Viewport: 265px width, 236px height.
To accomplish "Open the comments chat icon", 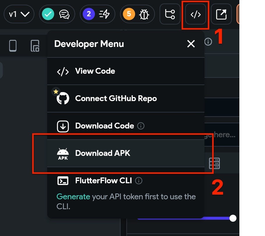I will (64, 14).
